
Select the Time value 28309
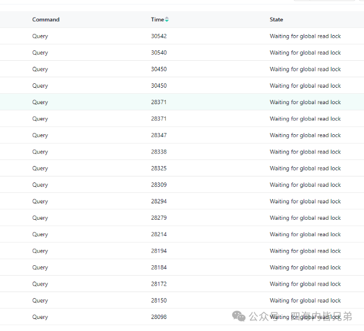[159, 185]
